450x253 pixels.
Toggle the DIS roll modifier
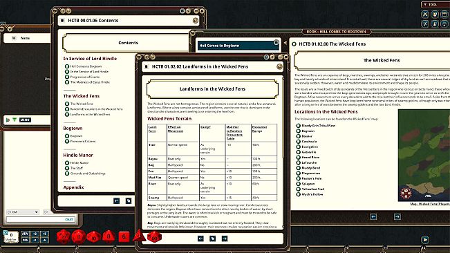pos(25,240)
